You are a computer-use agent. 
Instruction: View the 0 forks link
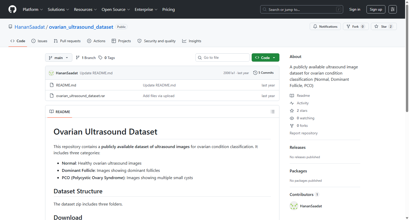[299, 126]
